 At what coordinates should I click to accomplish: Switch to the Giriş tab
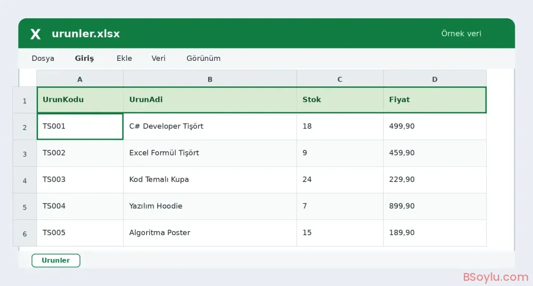coord(84,58)
